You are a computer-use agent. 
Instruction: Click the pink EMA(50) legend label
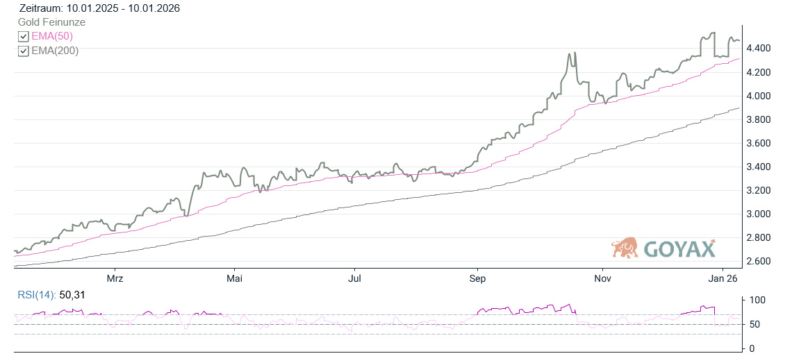point(52,36)
